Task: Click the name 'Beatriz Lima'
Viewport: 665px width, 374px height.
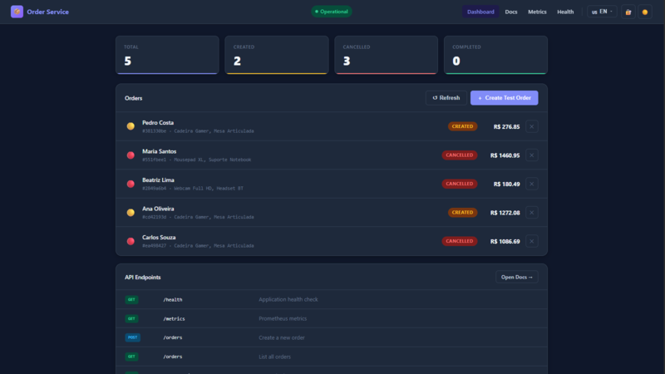Action: (x=158, y=180)
